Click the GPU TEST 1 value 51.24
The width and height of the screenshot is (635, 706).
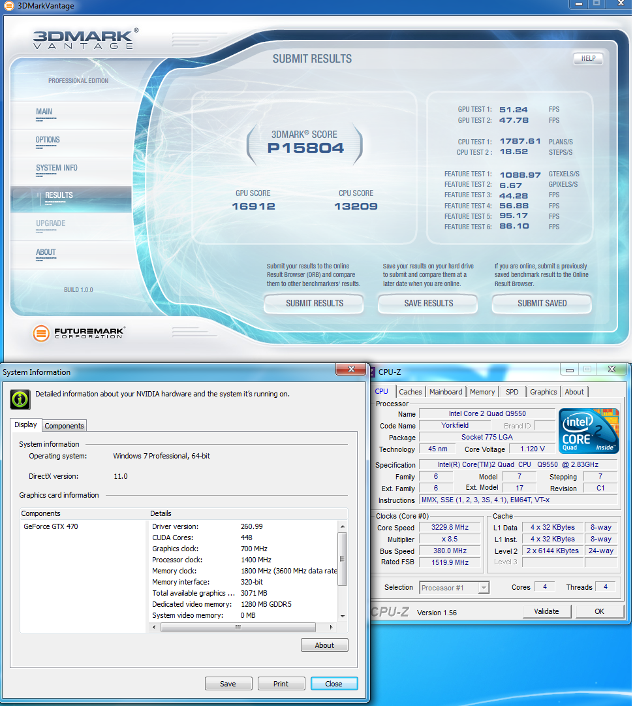[514, 110]
